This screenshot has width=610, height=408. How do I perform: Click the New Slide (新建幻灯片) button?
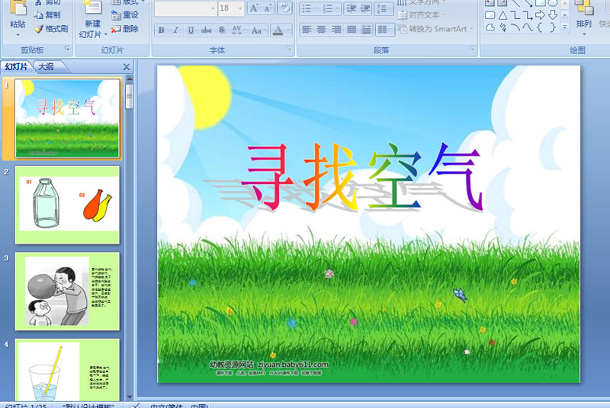[92, 23]
